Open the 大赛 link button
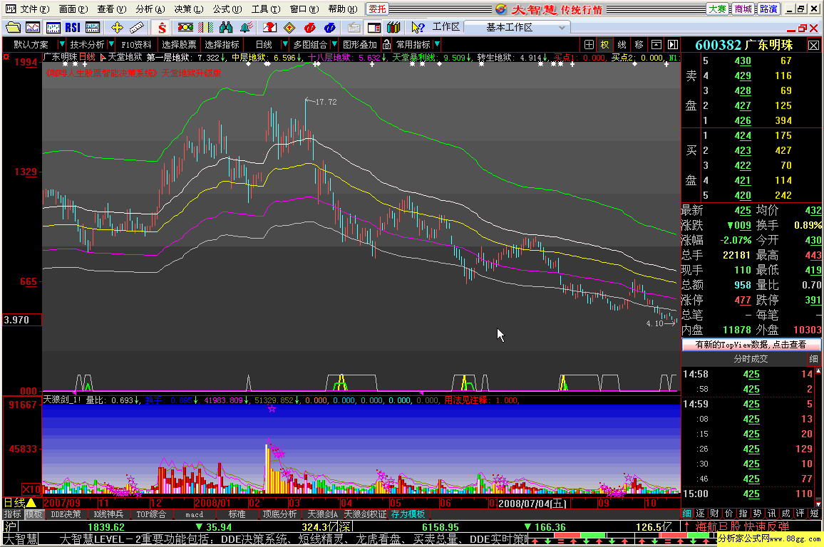This screenshot has width=824, height=547. (x=717, y=9)
